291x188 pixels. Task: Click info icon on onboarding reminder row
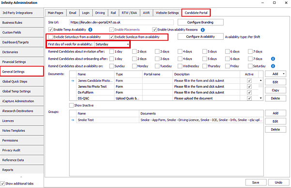(x=273, y=59)
